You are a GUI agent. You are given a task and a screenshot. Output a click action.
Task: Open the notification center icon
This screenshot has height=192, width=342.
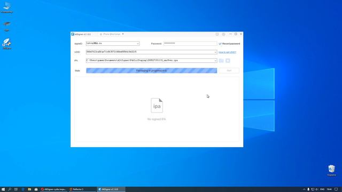click(336, 189)
